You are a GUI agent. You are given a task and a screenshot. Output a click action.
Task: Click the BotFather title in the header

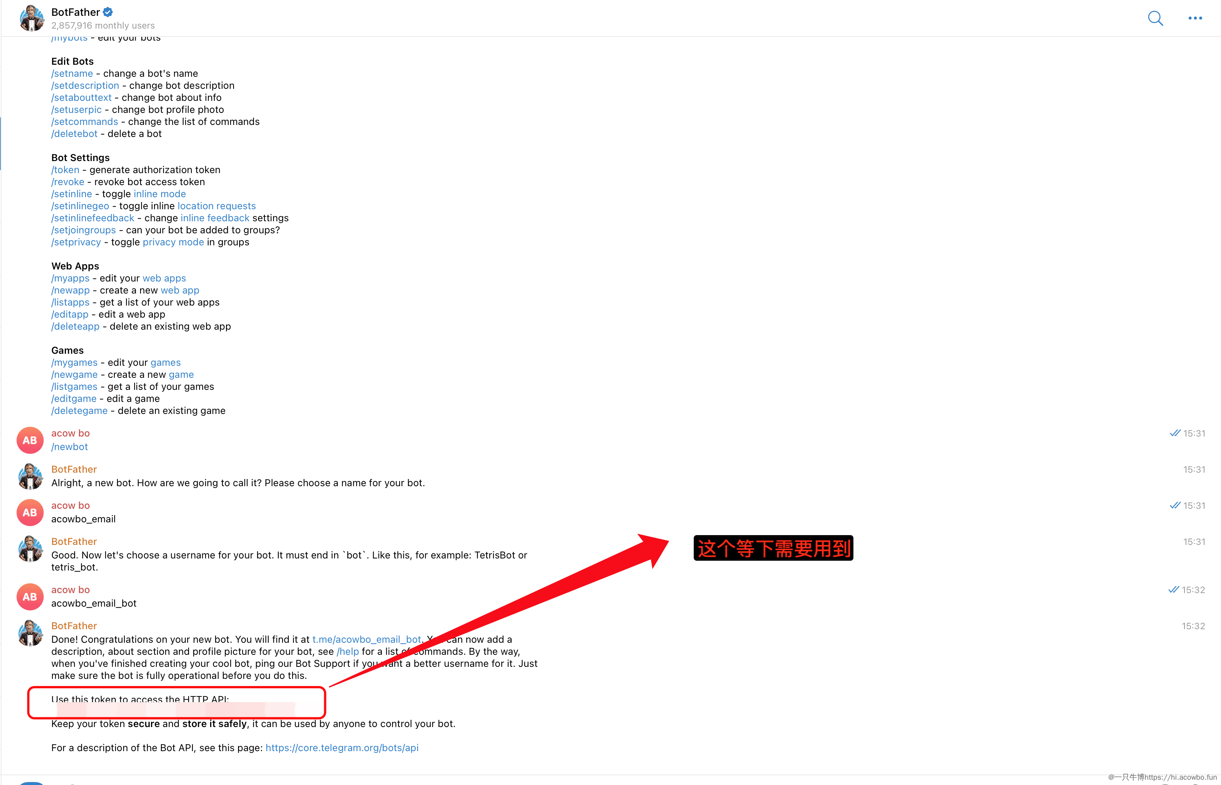pyautogui.click(x=75, y=12)
